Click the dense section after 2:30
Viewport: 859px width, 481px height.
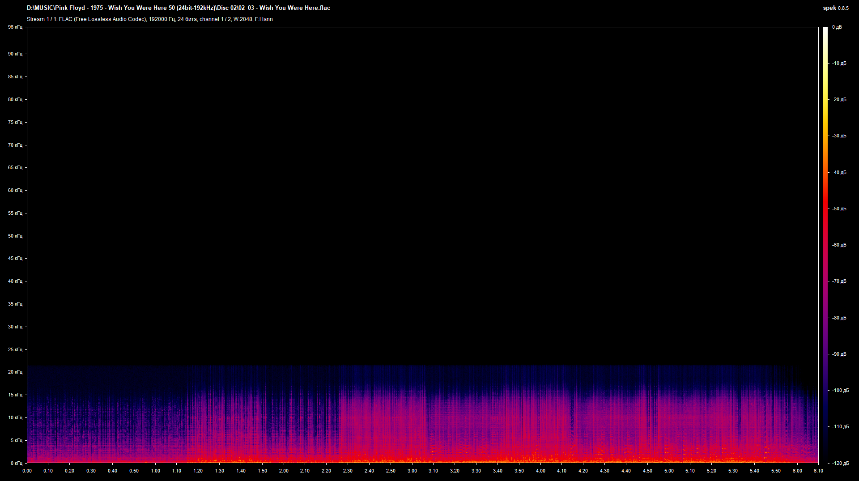tap(380, 425)
